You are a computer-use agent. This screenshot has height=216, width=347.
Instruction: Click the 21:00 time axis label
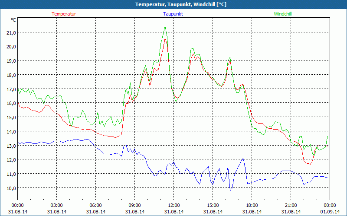click(x=291, y=206)
